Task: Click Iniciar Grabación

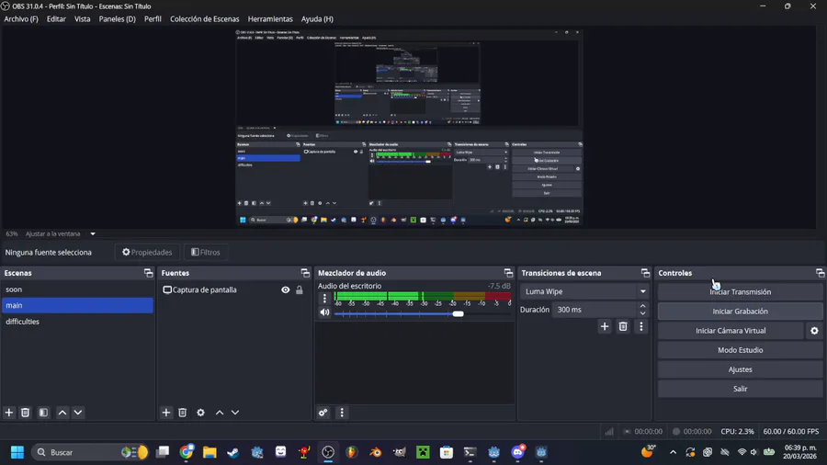Action: tap(740, 311)
